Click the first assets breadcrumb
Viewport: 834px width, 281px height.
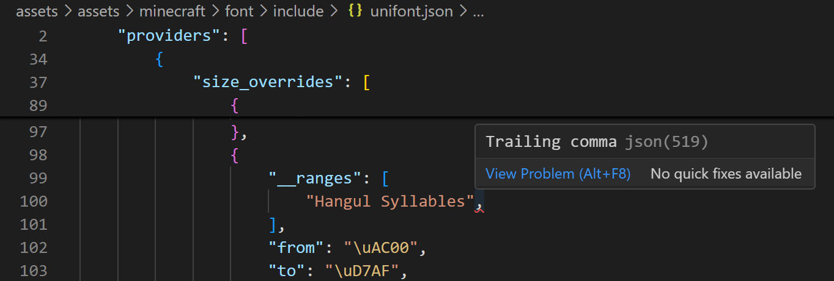[x=36, y=12]
